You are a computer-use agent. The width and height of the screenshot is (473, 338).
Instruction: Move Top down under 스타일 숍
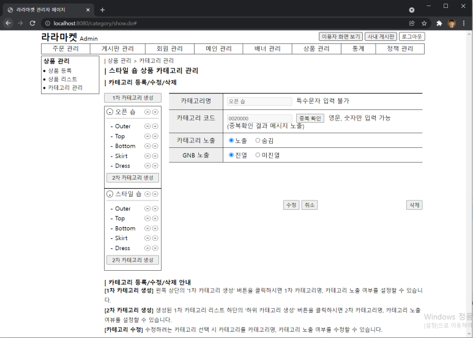point(155,218)
